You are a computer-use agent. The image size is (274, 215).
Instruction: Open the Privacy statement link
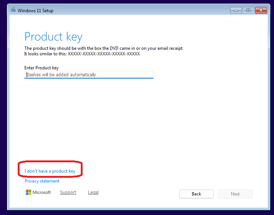(x=42, y=181)
